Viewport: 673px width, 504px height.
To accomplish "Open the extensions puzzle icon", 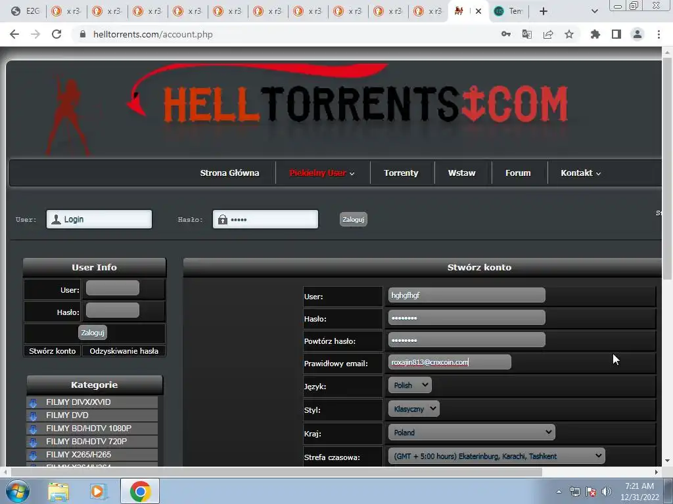I will (595, 34).
